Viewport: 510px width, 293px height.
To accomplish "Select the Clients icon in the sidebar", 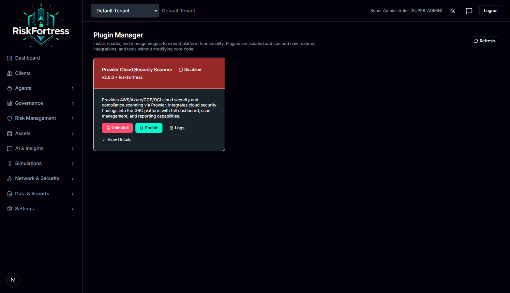I will pos(9,73).
